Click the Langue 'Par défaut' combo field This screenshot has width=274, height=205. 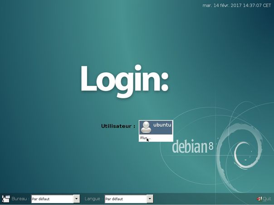[129, 199]
